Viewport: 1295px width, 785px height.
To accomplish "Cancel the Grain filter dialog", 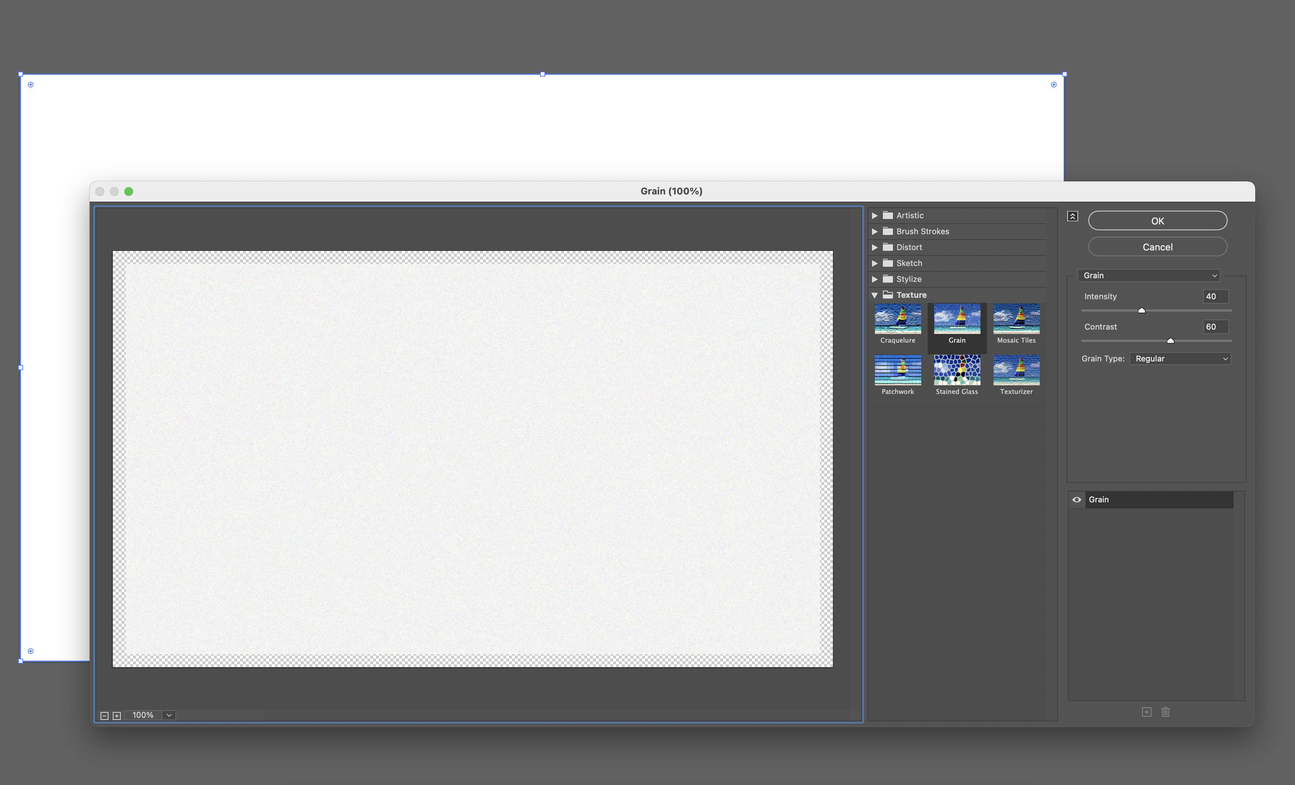I will [1157, 247].
